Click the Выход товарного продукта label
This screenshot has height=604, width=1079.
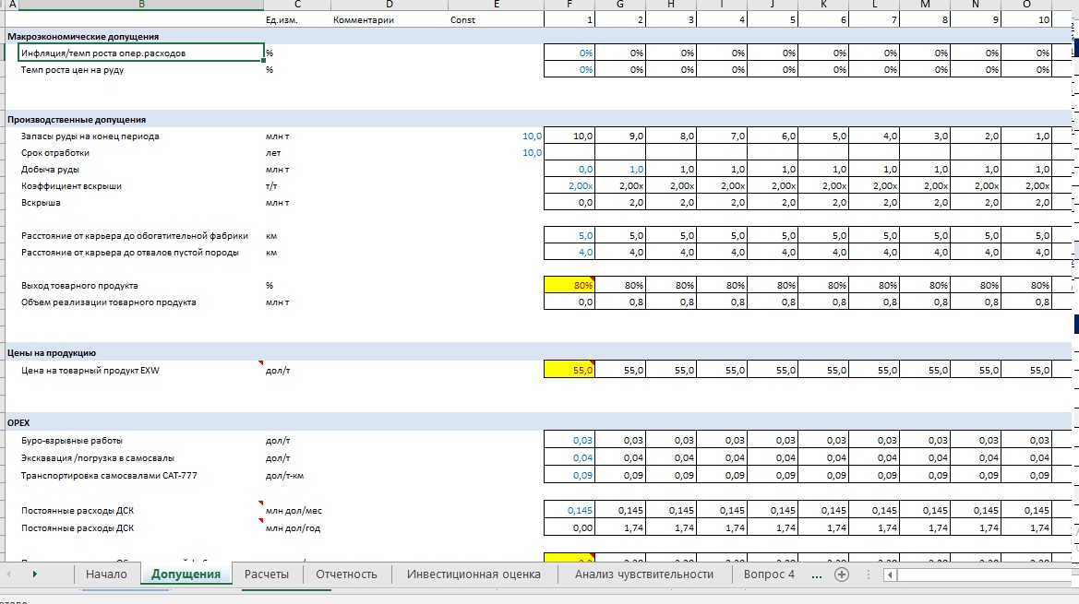[x=79, y=285]
